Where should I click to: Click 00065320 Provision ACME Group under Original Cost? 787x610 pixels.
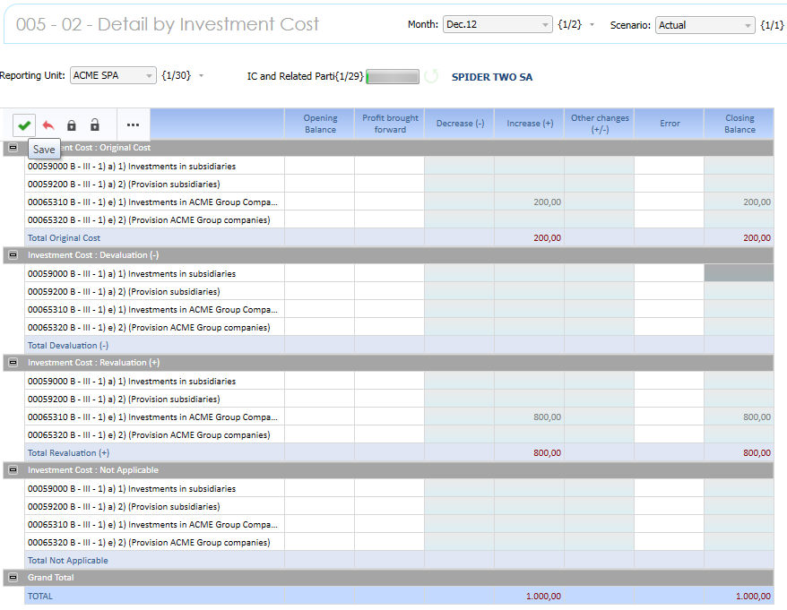tap(149, 219)
